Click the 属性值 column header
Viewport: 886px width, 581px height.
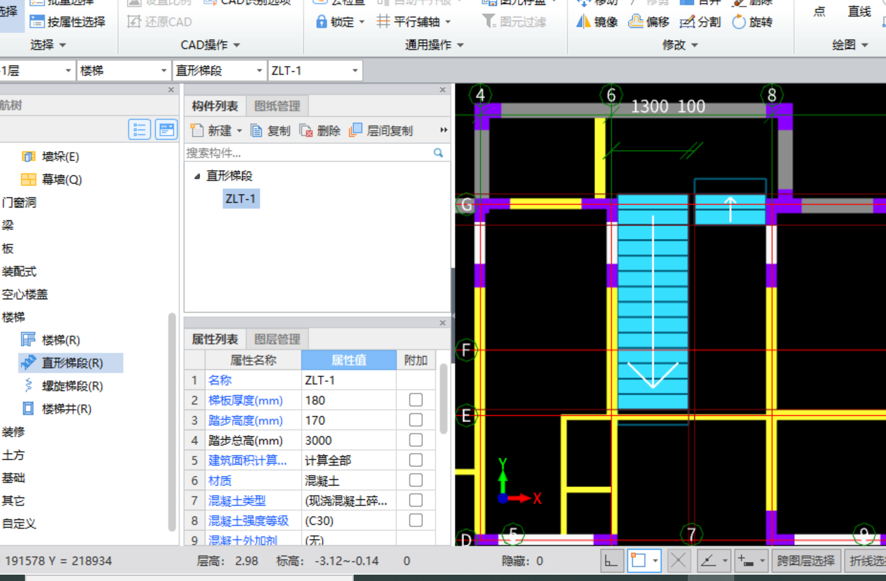pyautogui.click(x=349, y=360)
